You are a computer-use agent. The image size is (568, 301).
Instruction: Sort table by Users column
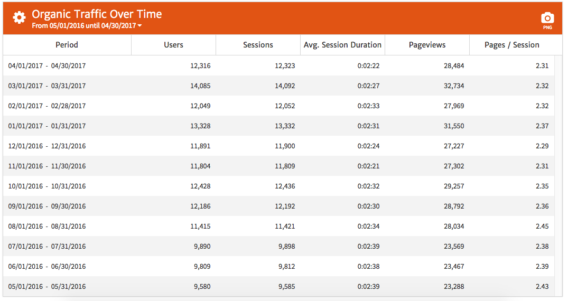[173, 45]
